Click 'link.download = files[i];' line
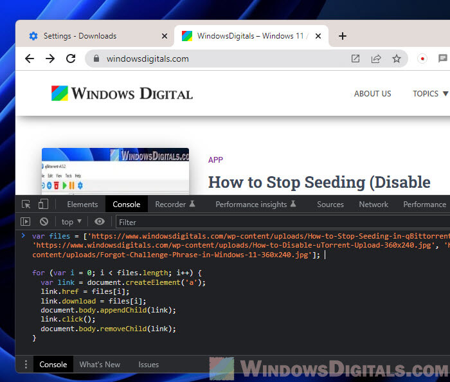Screen dimensions: 450x382 coord(93,301)
